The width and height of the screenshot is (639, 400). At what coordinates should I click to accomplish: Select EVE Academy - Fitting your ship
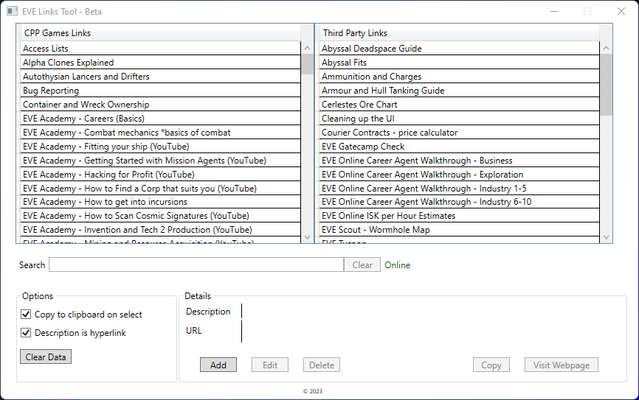click(x=161, y=146)
